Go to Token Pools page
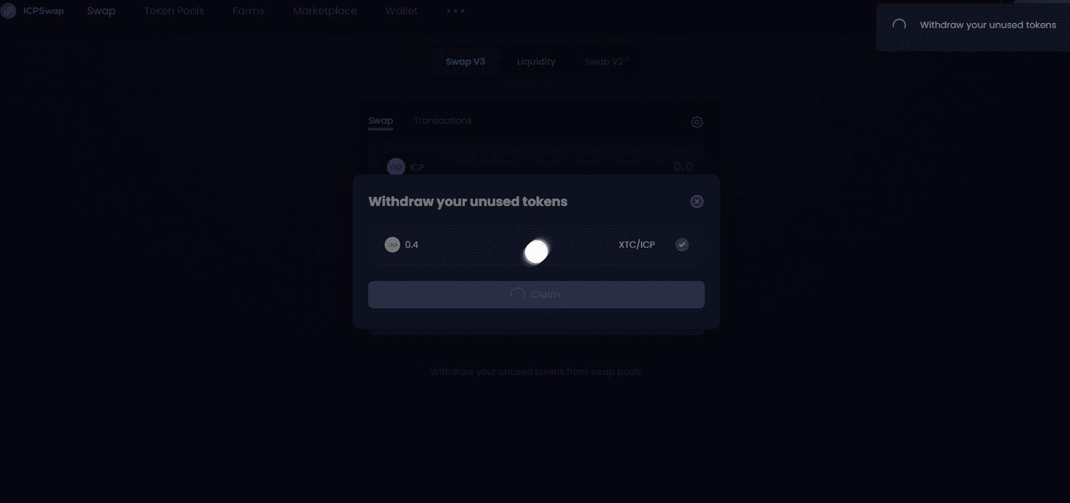 point(174,11)
